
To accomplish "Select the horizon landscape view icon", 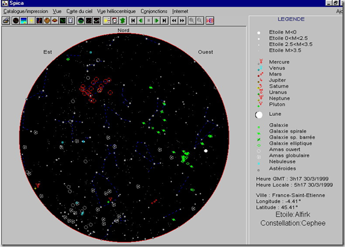I will [23, 21].
